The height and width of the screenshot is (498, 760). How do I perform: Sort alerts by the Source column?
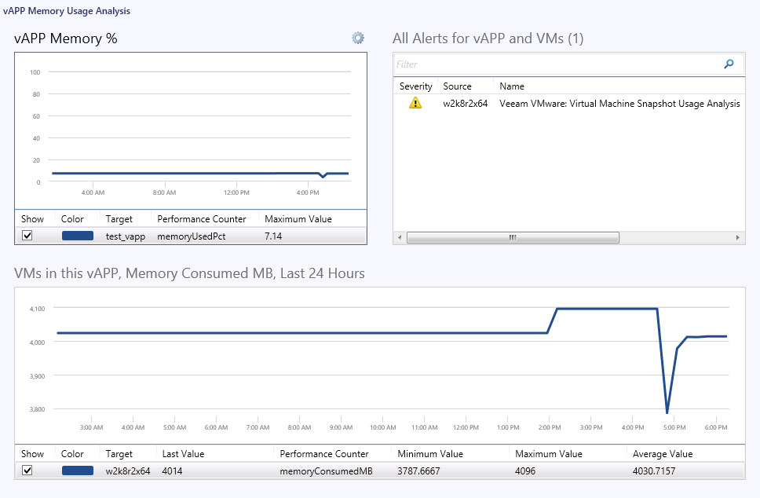click(457, 86)
